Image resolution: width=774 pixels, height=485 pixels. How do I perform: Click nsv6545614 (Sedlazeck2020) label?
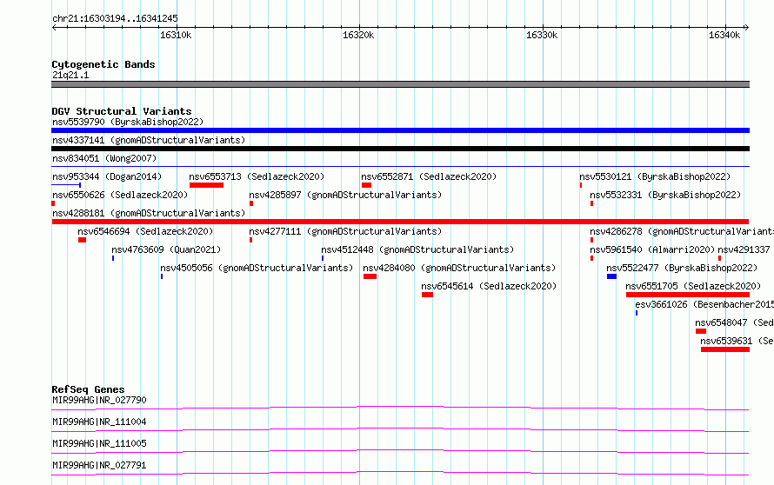tap(489, 286)
